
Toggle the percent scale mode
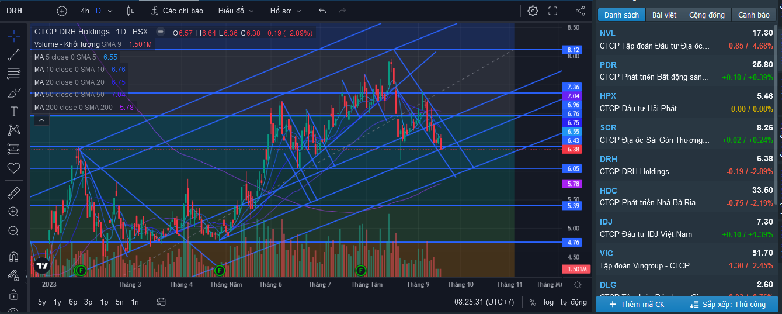point(533,302)
